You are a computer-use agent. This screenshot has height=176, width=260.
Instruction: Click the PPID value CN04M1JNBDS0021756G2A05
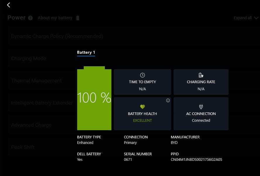pyautogui.click(x=196, y=159)
